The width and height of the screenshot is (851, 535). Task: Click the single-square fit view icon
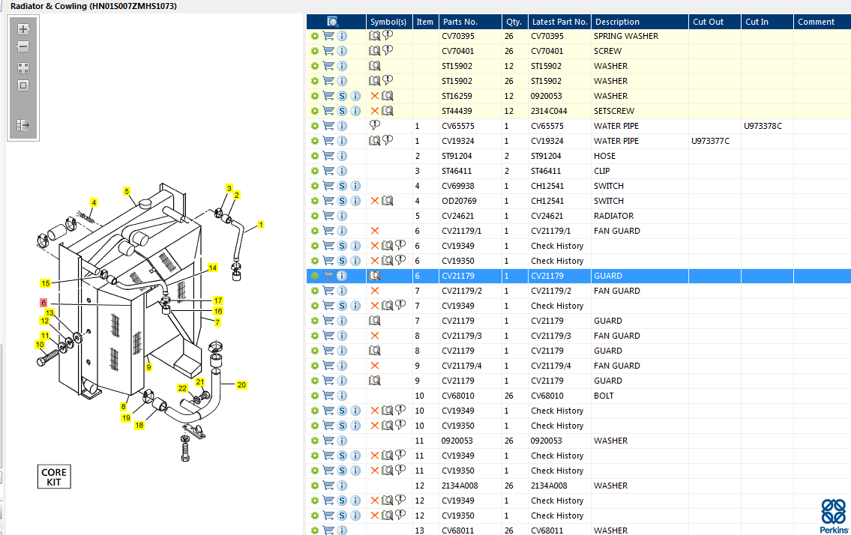(x=23, y=85)
